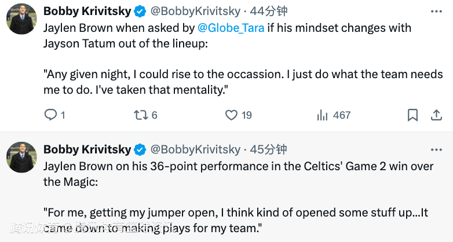453x242 pixels.
Task: Like the tweet with 19 likes
Action: pyautogui.click(x=232, y=115)
